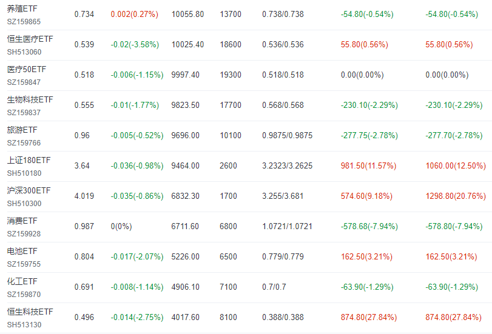The width and height of the screenshot is (492, 334).
Task: Click market value 5226.00
Action: (186, 256)
